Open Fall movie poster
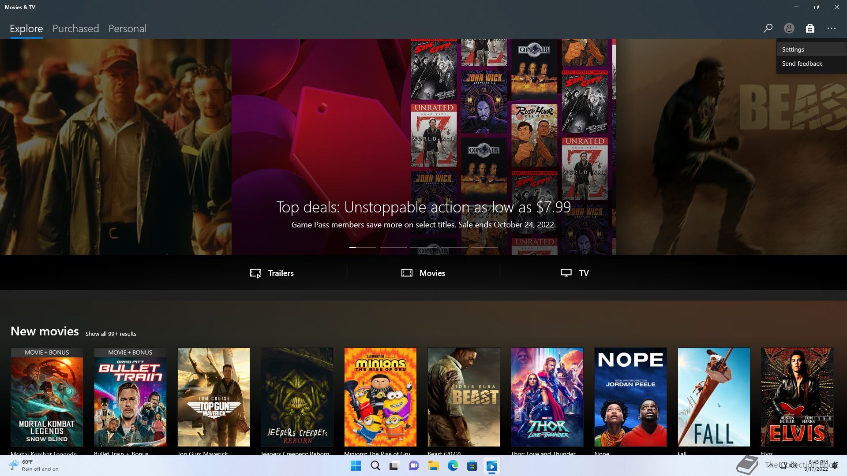Screen dimensions: 847x476 click(x=714, y=397)
